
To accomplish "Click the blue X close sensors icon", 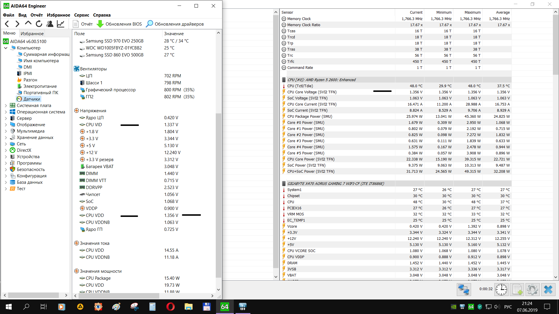I will tap(548, 290).
